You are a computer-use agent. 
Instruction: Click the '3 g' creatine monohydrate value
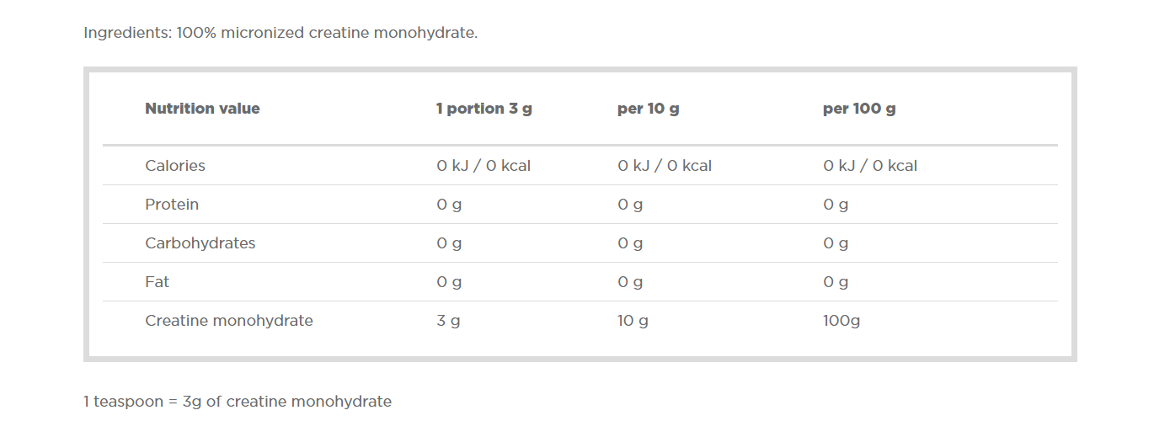tap(448, 321)
